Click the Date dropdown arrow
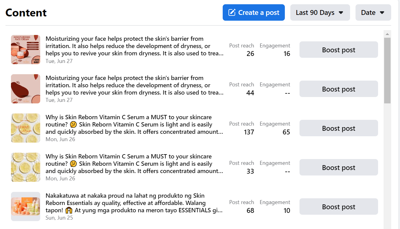The height and width of the screenshot is (229, 400). [382, 13]
